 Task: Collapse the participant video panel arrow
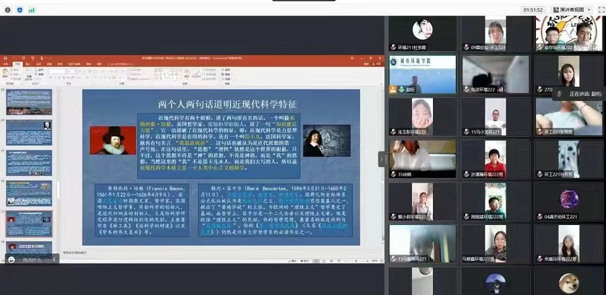pyautogui.click(x=382, y=159)
